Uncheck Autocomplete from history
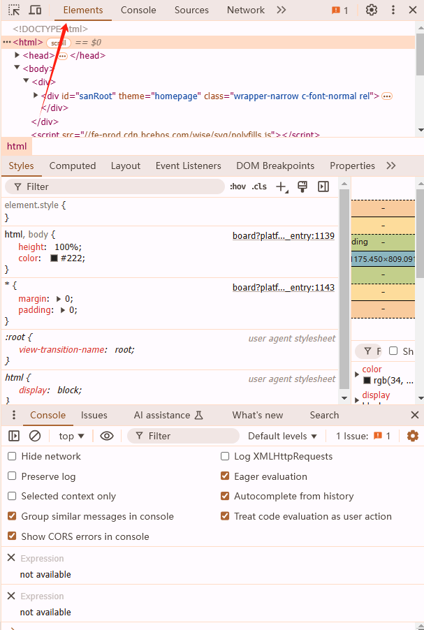Viewport: 424px width, 630px height. click(225, 496)
